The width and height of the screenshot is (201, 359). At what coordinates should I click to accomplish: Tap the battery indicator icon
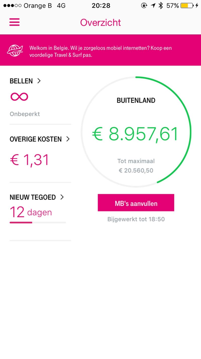[x=187, y=6]
